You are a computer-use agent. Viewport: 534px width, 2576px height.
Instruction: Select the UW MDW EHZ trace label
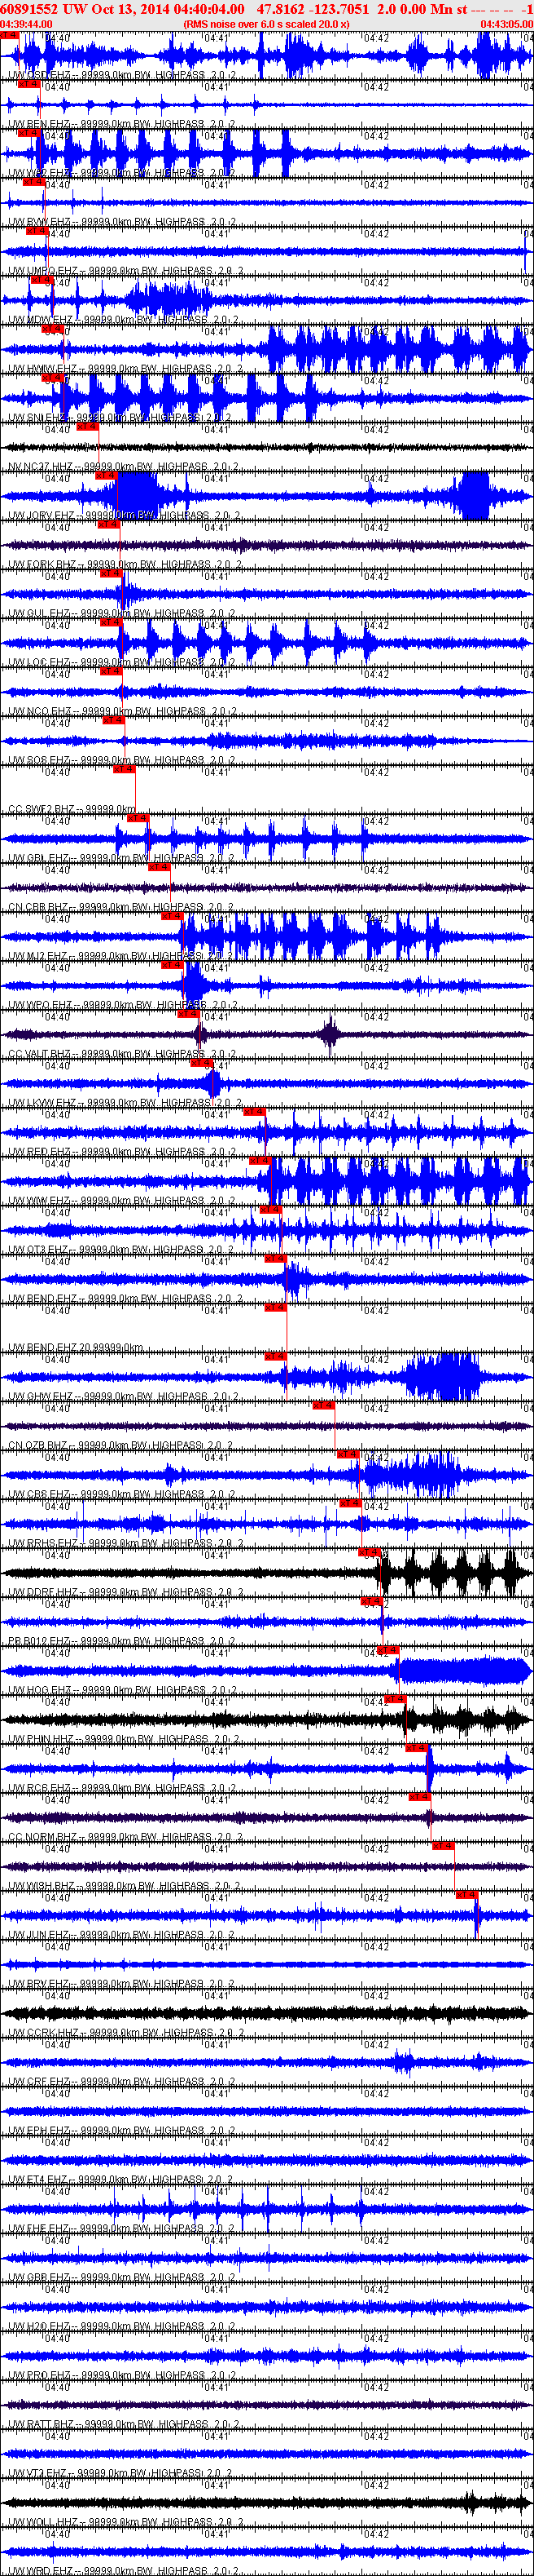tap(124, 320)
